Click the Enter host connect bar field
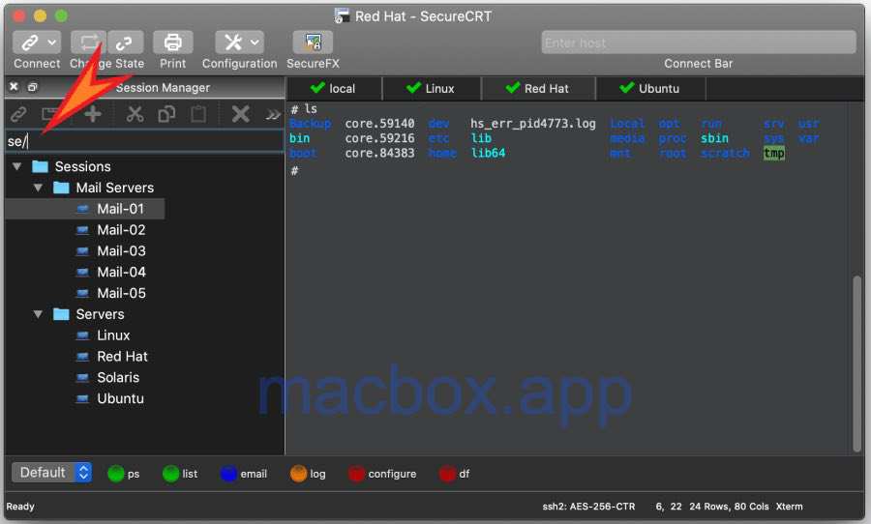Screen dimensions: 871x524 point(698,43)
